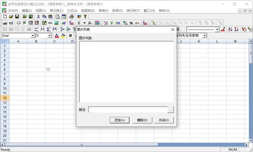Click the URL cell type icon
The height and width of the screenshot is (152, 253).
(x=50, y=23)
